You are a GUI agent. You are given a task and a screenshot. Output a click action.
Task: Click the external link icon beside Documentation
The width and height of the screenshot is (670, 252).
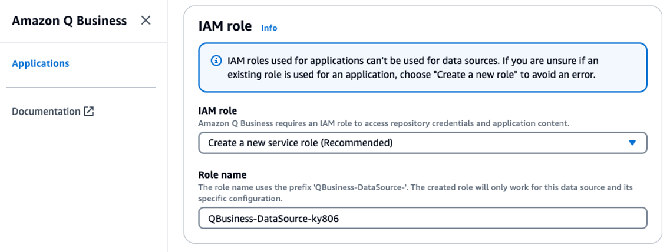(88, 112)
